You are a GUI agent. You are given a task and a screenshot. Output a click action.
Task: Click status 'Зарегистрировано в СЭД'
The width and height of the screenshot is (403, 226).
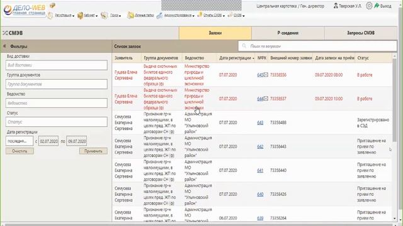click(x=373, y=123)
